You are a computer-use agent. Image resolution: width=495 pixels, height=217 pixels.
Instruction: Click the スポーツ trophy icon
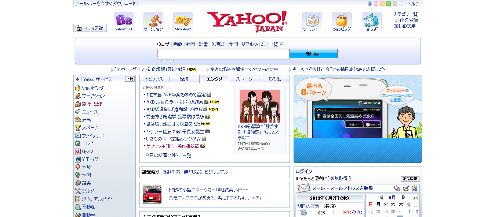pos(78,128)
